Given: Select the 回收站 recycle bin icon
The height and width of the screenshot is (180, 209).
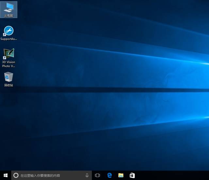Looking at the screenshot, I should pyautogui.click(x=9, y=79).
